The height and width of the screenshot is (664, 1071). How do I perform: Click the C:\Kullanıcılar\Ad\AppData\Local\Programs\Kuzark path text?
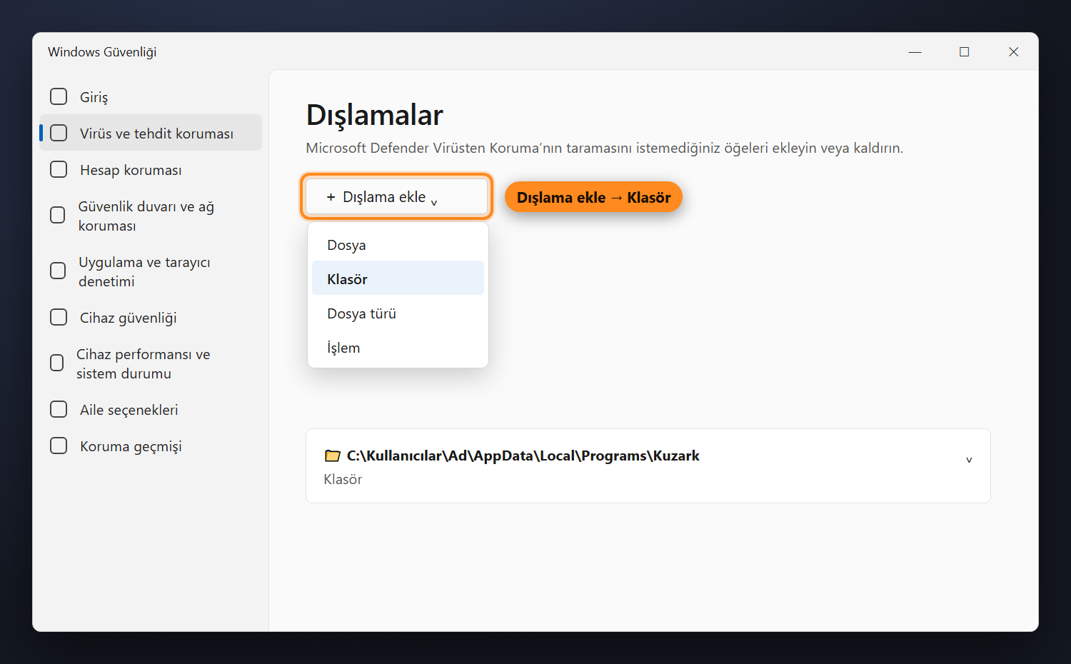[x=523, y=456]
